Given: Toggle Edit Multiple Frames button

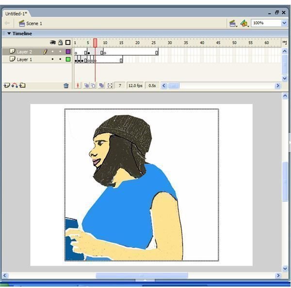Looking at the screenshot, I should (101, 85).
